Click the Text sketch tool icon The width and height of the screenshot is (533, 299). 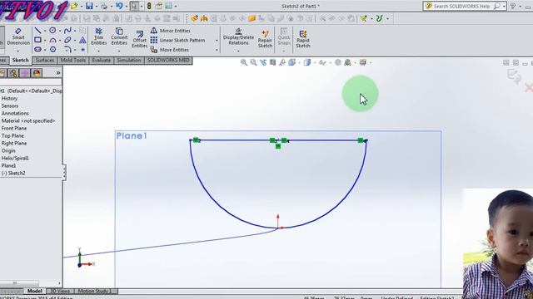(82, 40)
